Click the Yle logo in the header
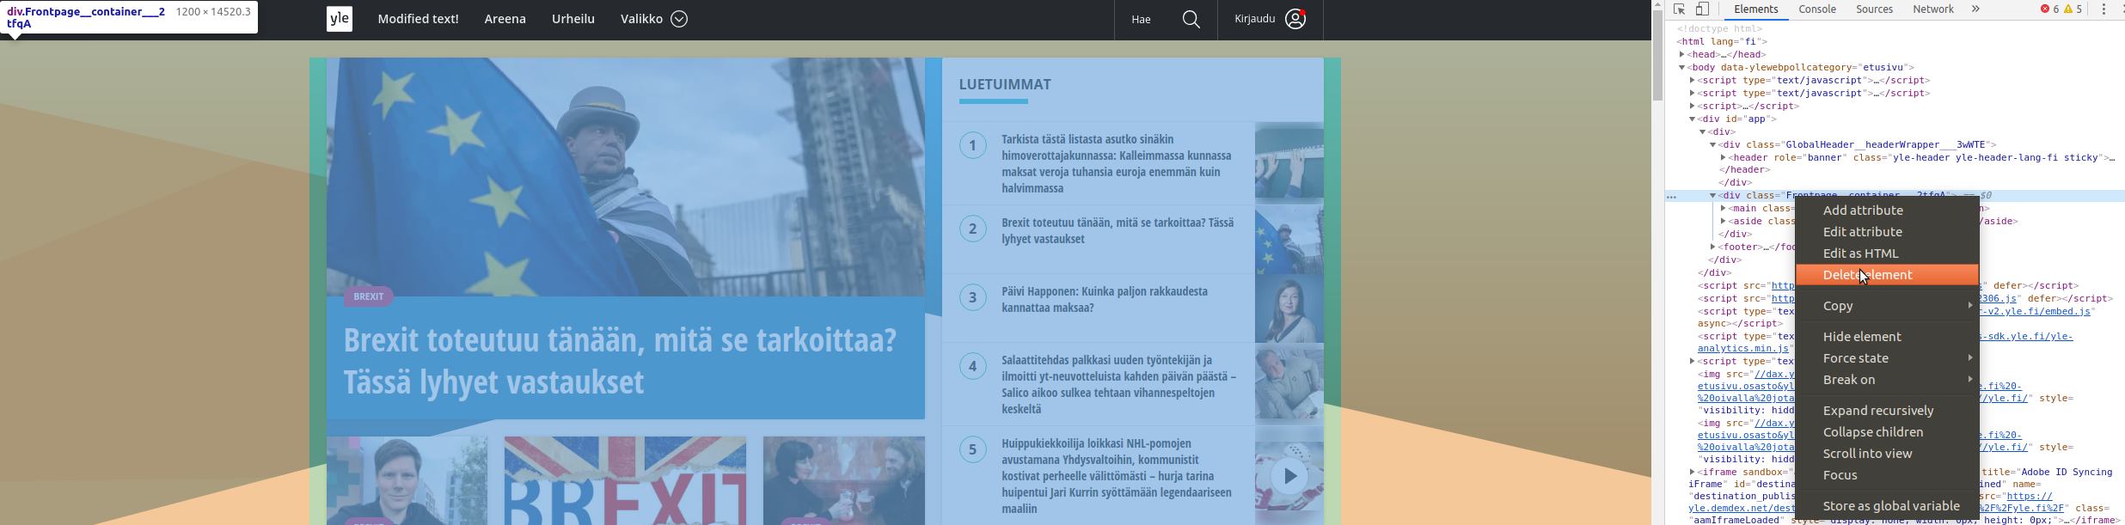The height and width of the screenshot is (525, 2125). 340,19
